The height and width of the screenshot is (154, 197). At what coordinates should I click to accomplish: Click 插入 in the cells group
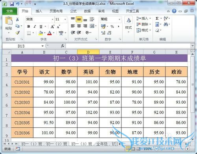coord(143,18)
